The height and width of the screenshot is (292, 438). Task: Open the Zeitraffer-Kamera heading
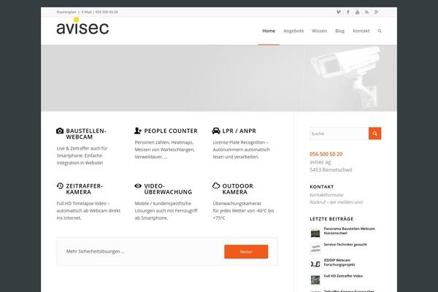pos(85,189)
